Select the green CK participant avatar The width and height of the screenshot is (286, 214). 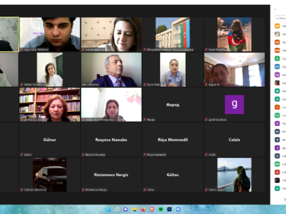point(277,115)
